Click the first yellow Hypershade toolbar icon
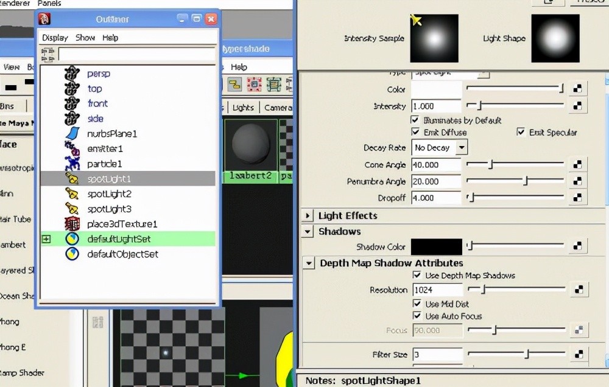Image resolution: width=609 pixels, height=387 pixels. pyautogui.click(x=234, y=84)
